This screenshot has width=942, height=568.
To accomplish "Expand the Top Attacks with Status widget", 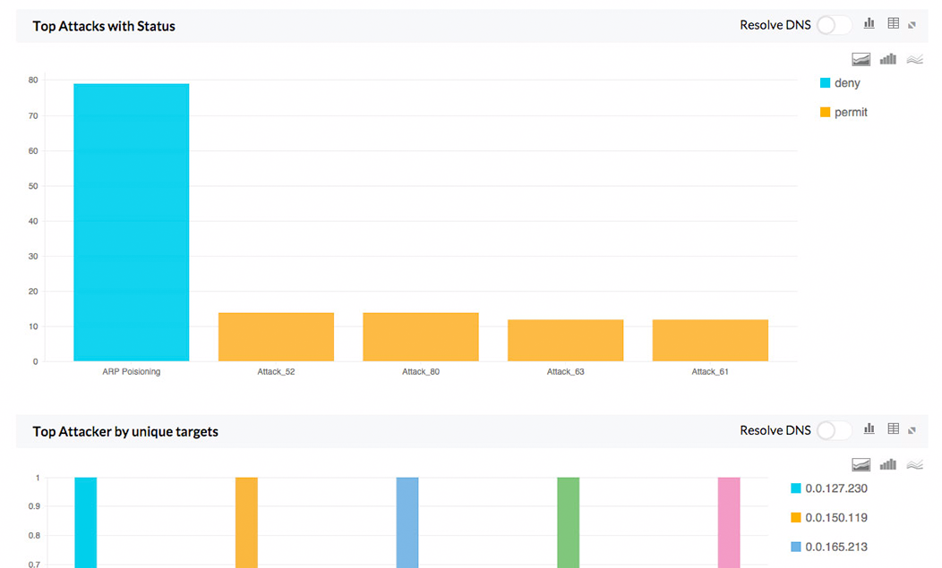I will click(x=914, y=24).
